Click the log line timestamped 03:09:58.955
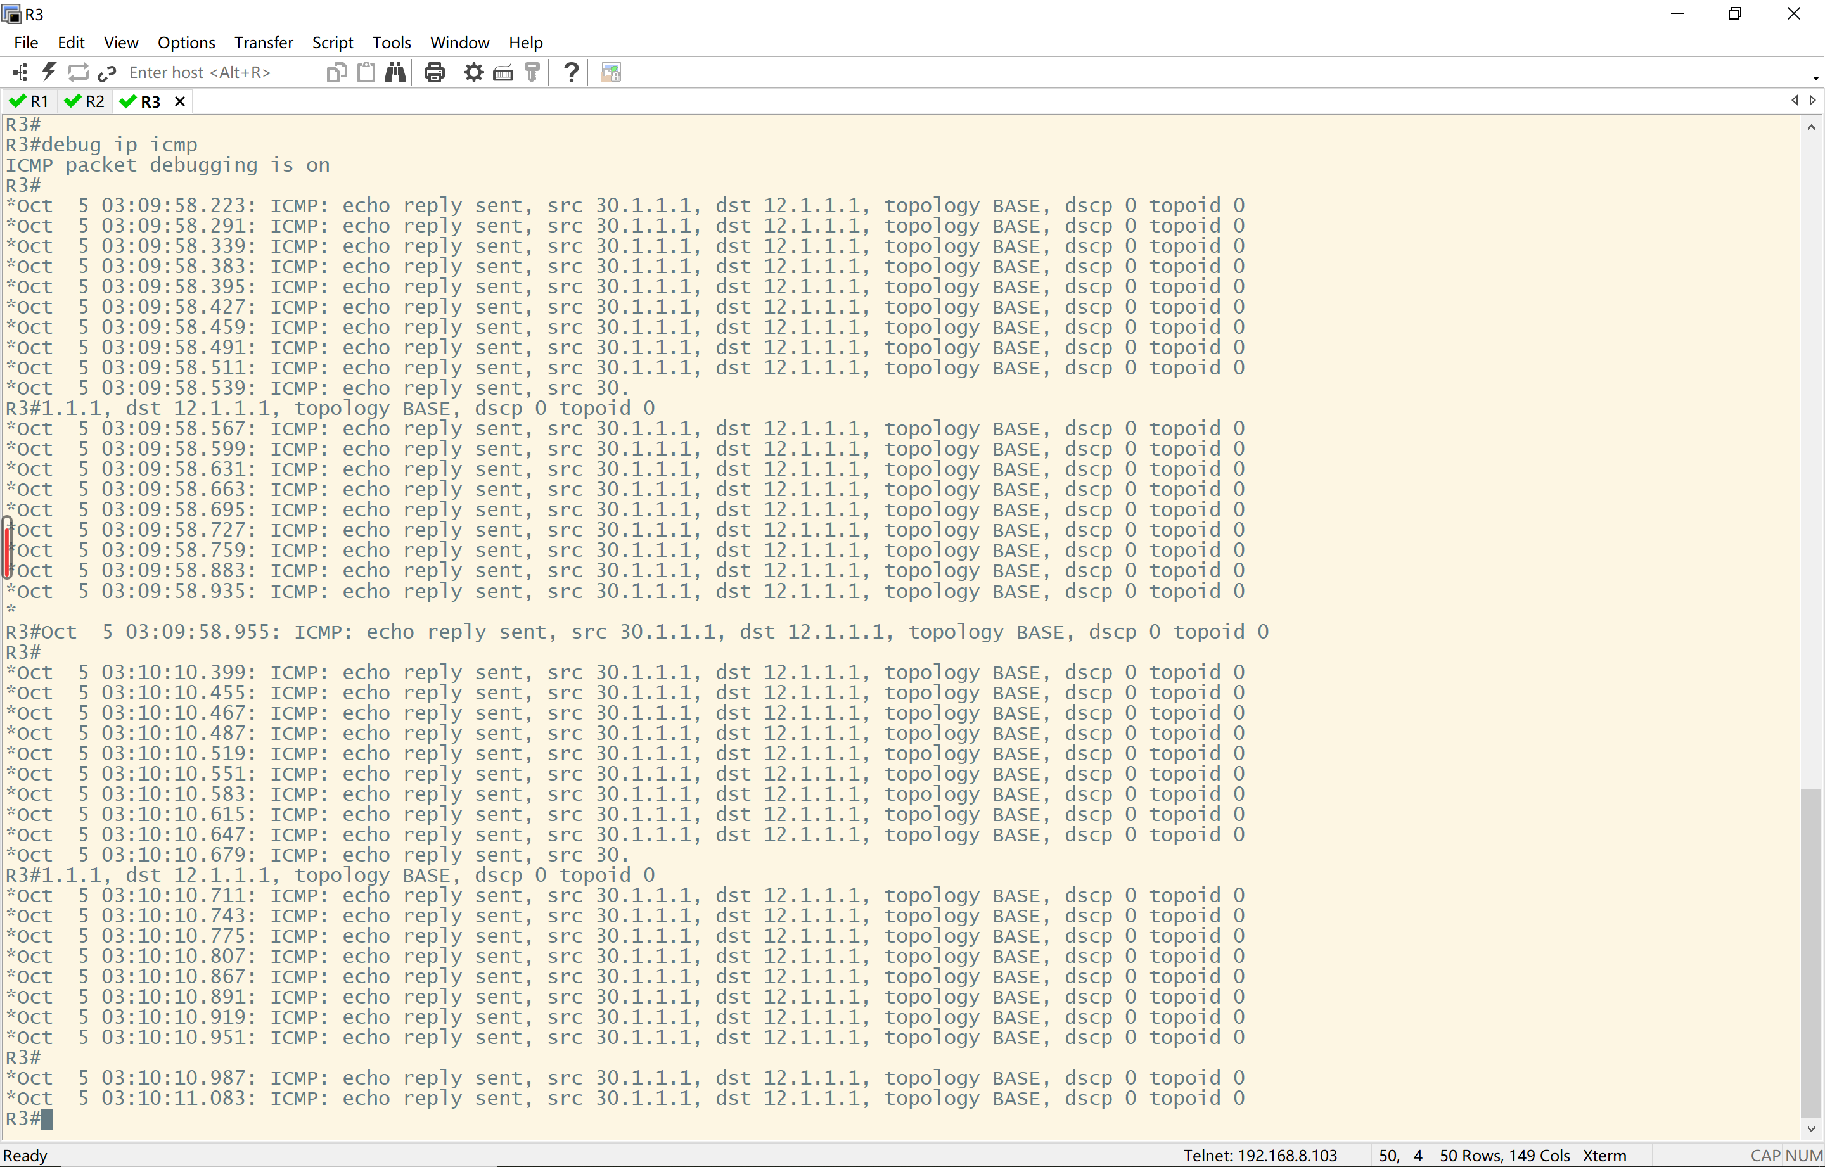 coord(637,632)
